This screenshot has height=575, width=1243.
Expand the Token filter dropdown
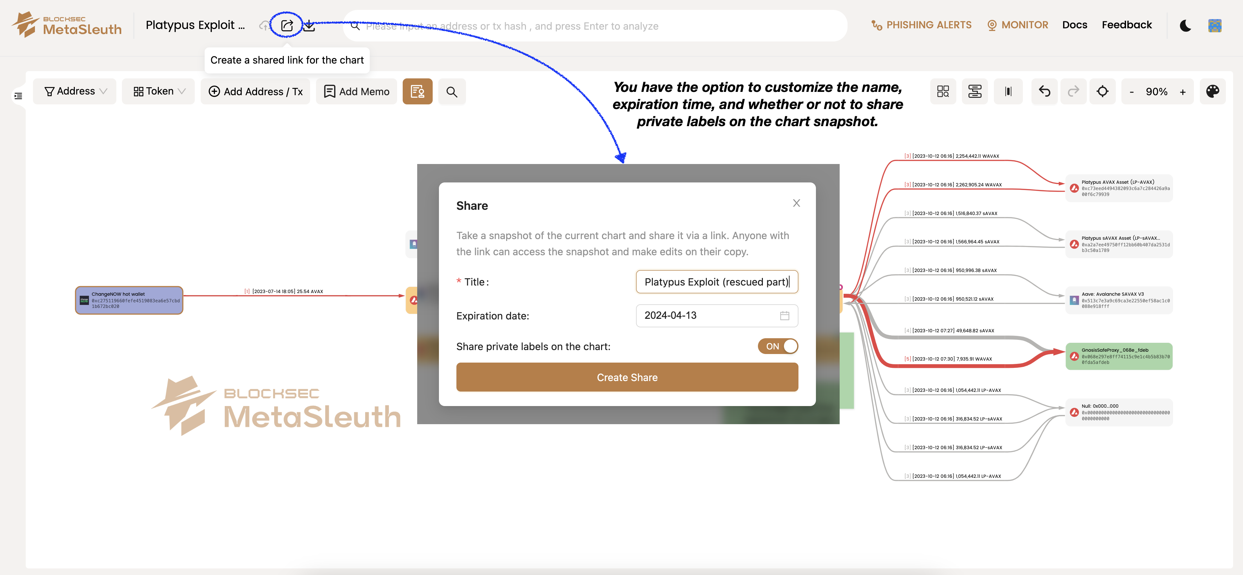[x=158, y=91]
